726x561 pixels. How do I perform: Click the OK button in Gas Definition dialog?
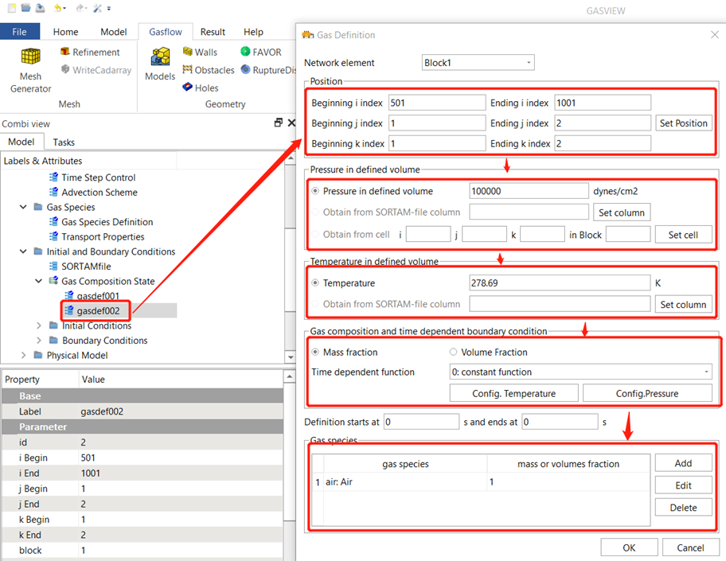629,547
